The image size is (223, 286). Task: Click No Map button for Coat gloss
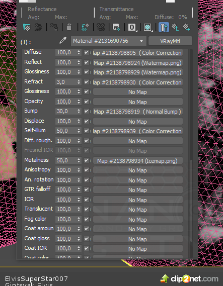138,239
